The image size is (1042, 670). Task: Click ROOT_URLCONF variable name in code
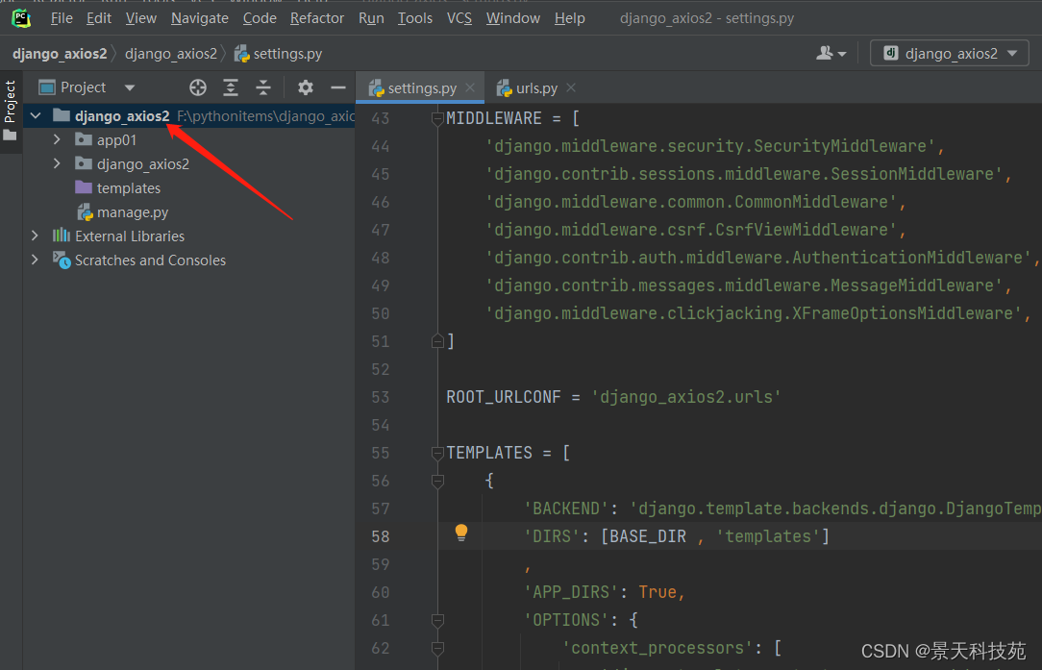[x=504, y=397]
